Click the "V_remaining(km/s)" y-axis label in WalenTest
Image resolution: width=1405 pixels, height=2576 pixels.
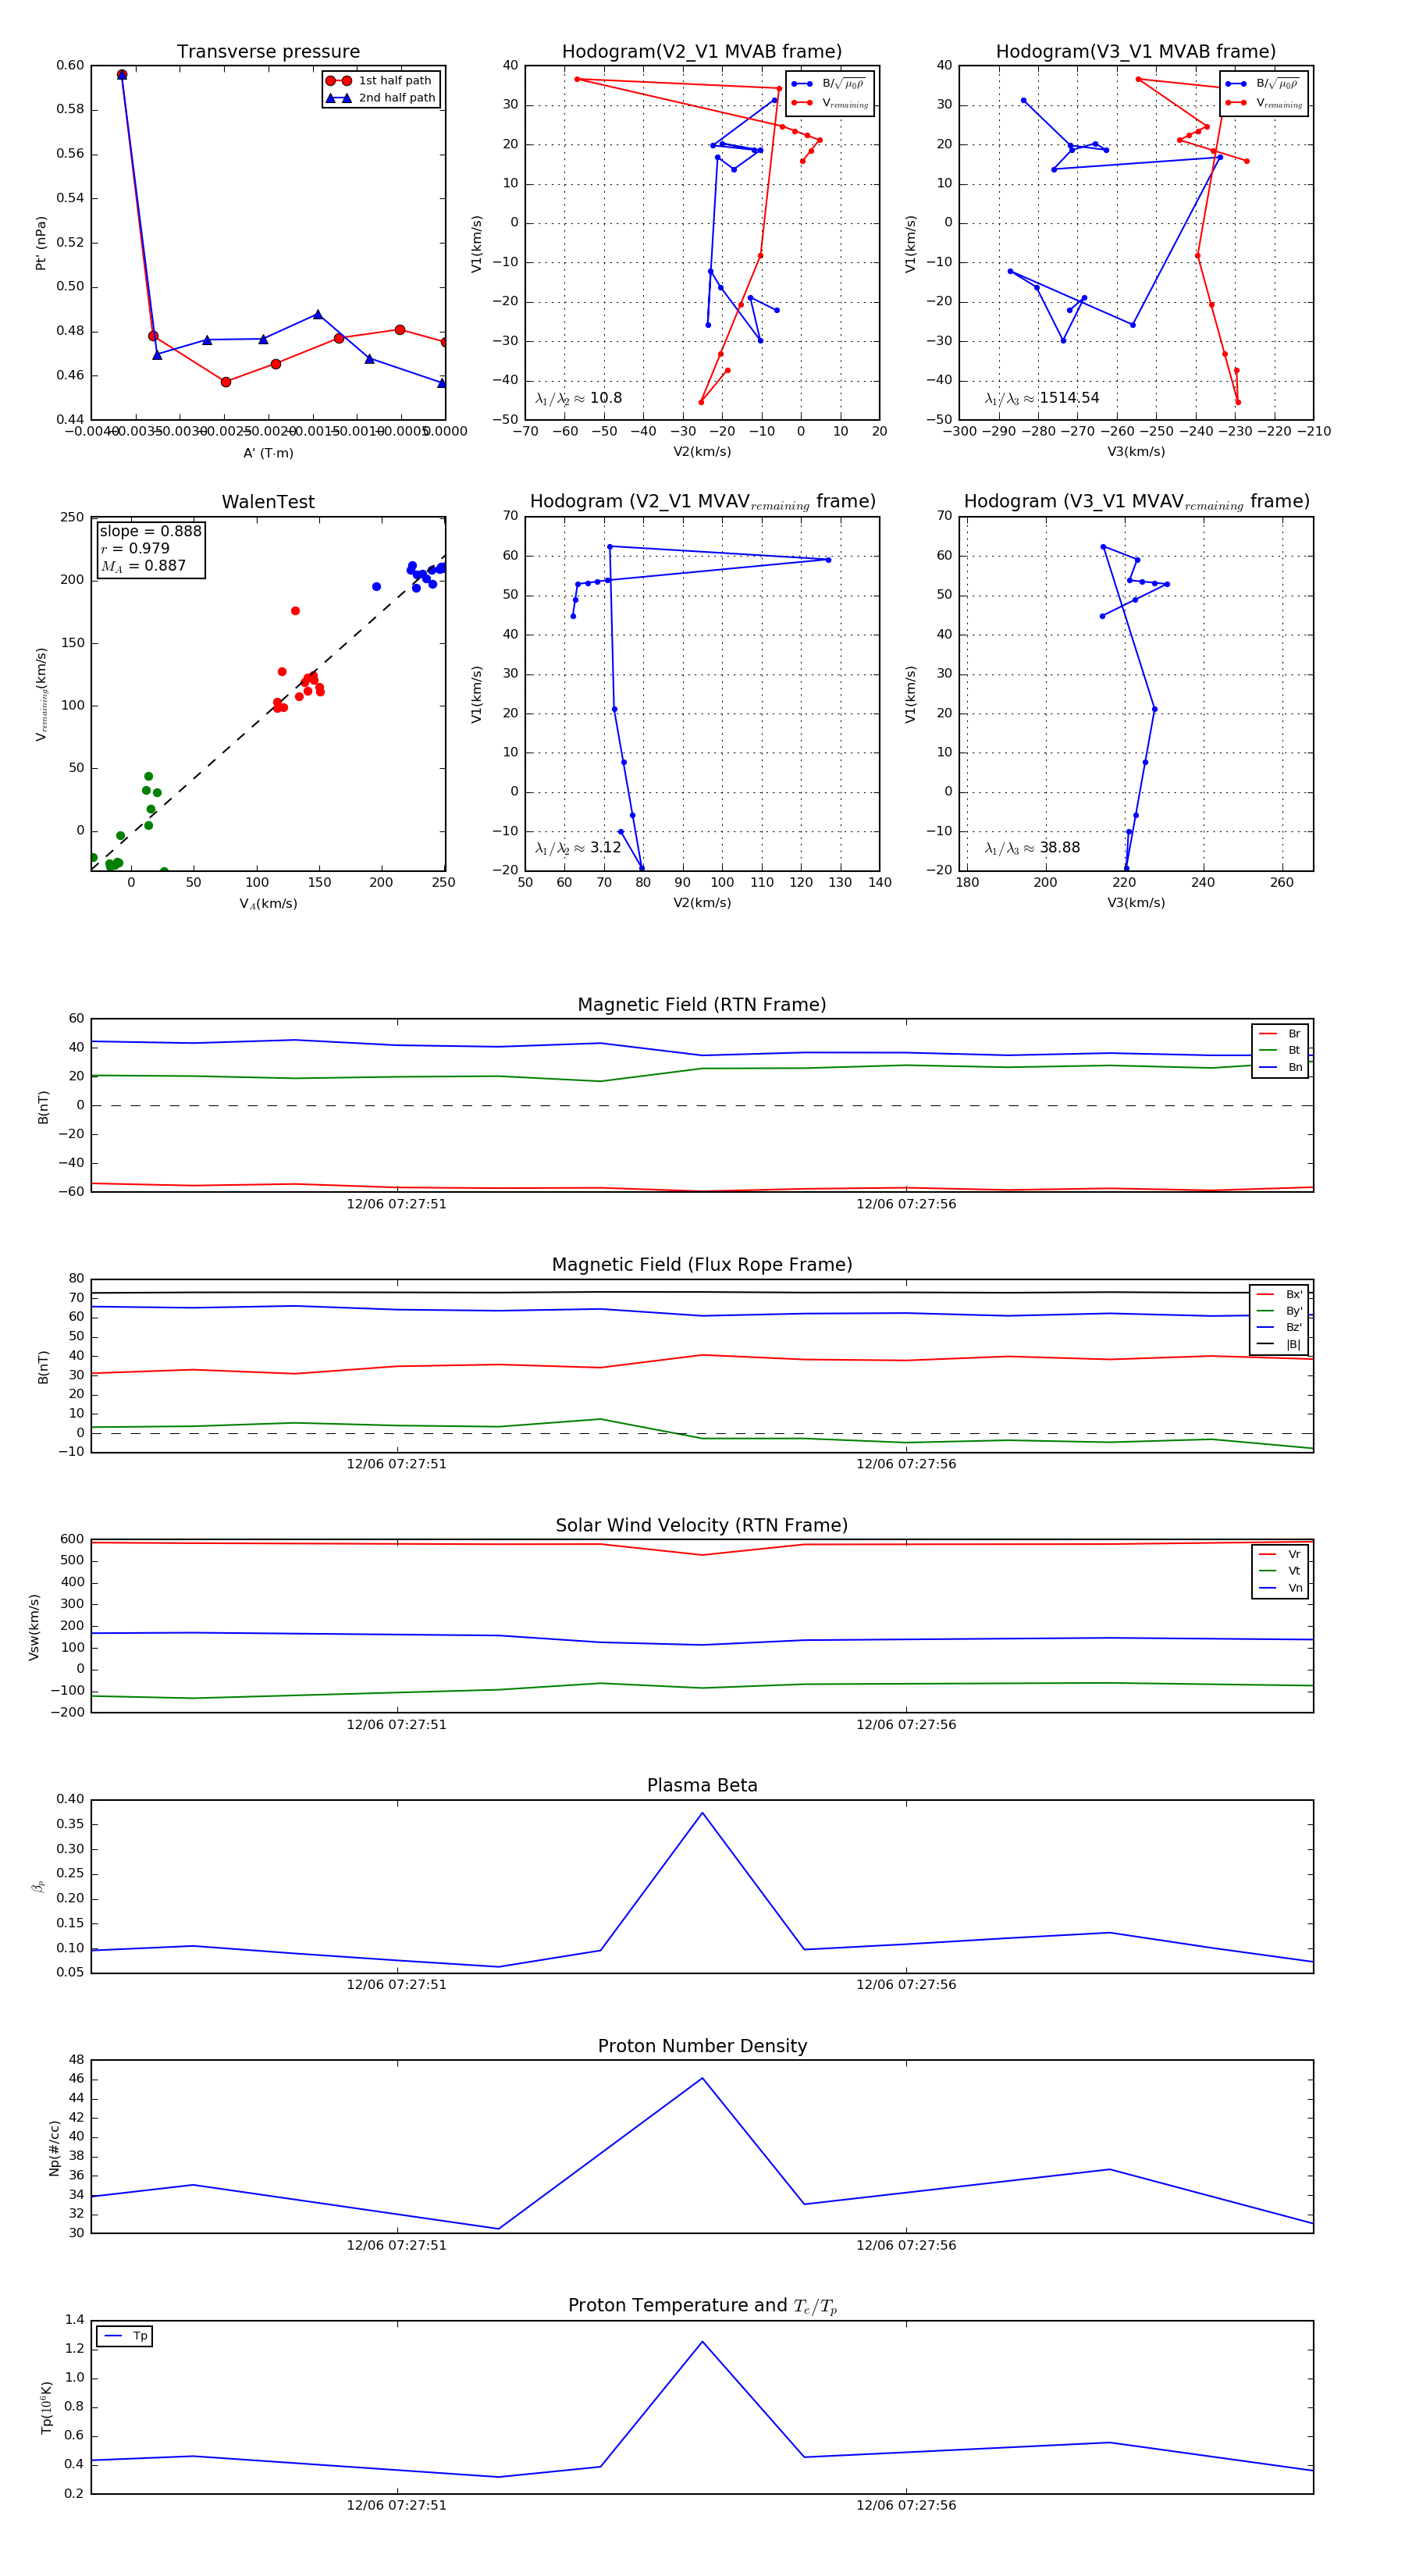click(41, 694)
